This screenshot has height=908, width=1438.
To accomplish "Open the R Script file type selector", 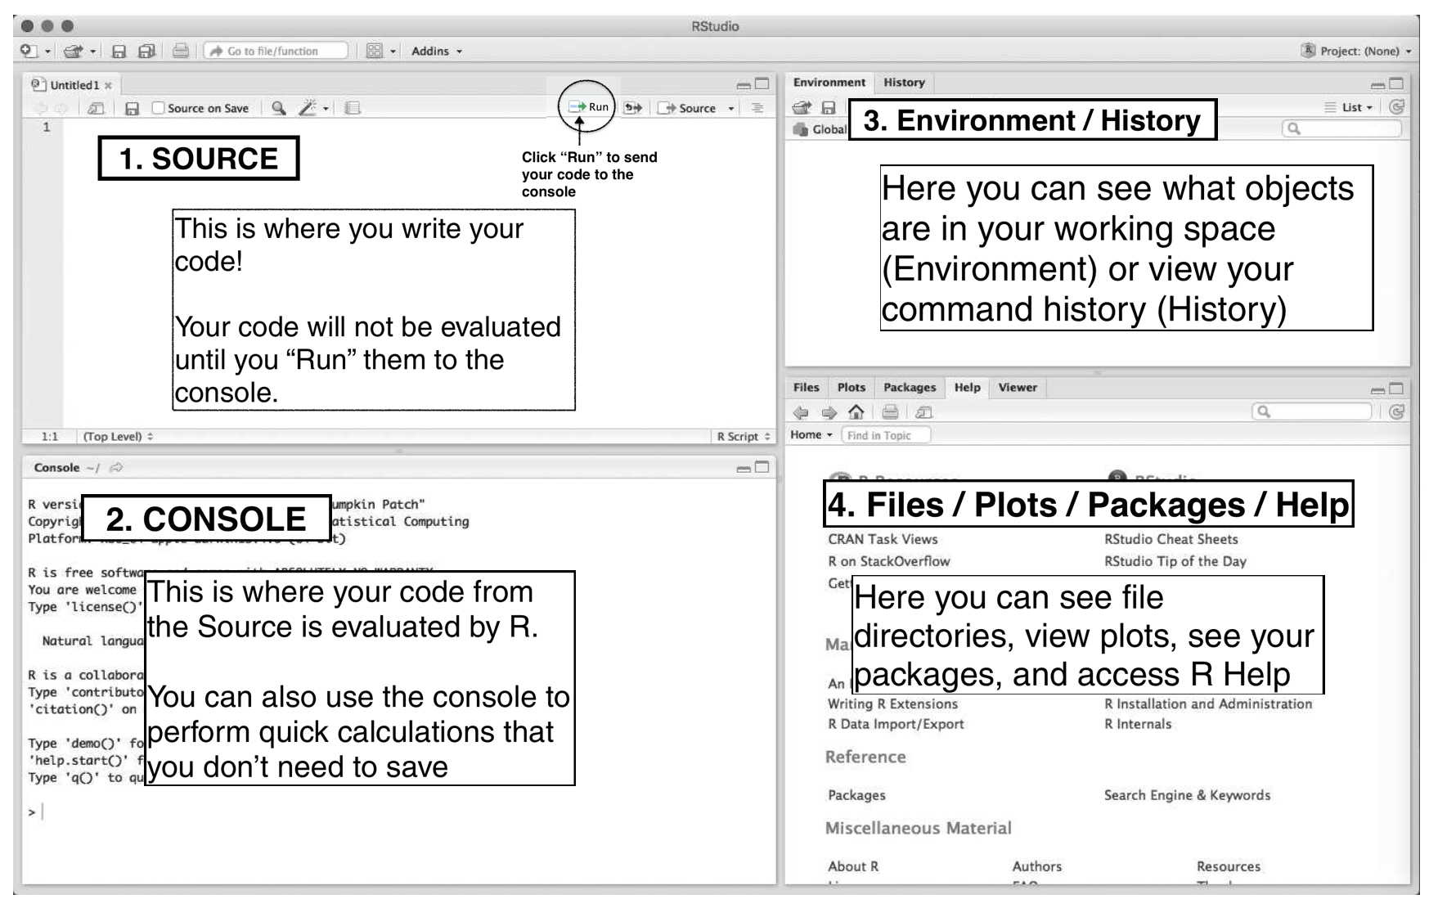I will click(x=744, y=437).
